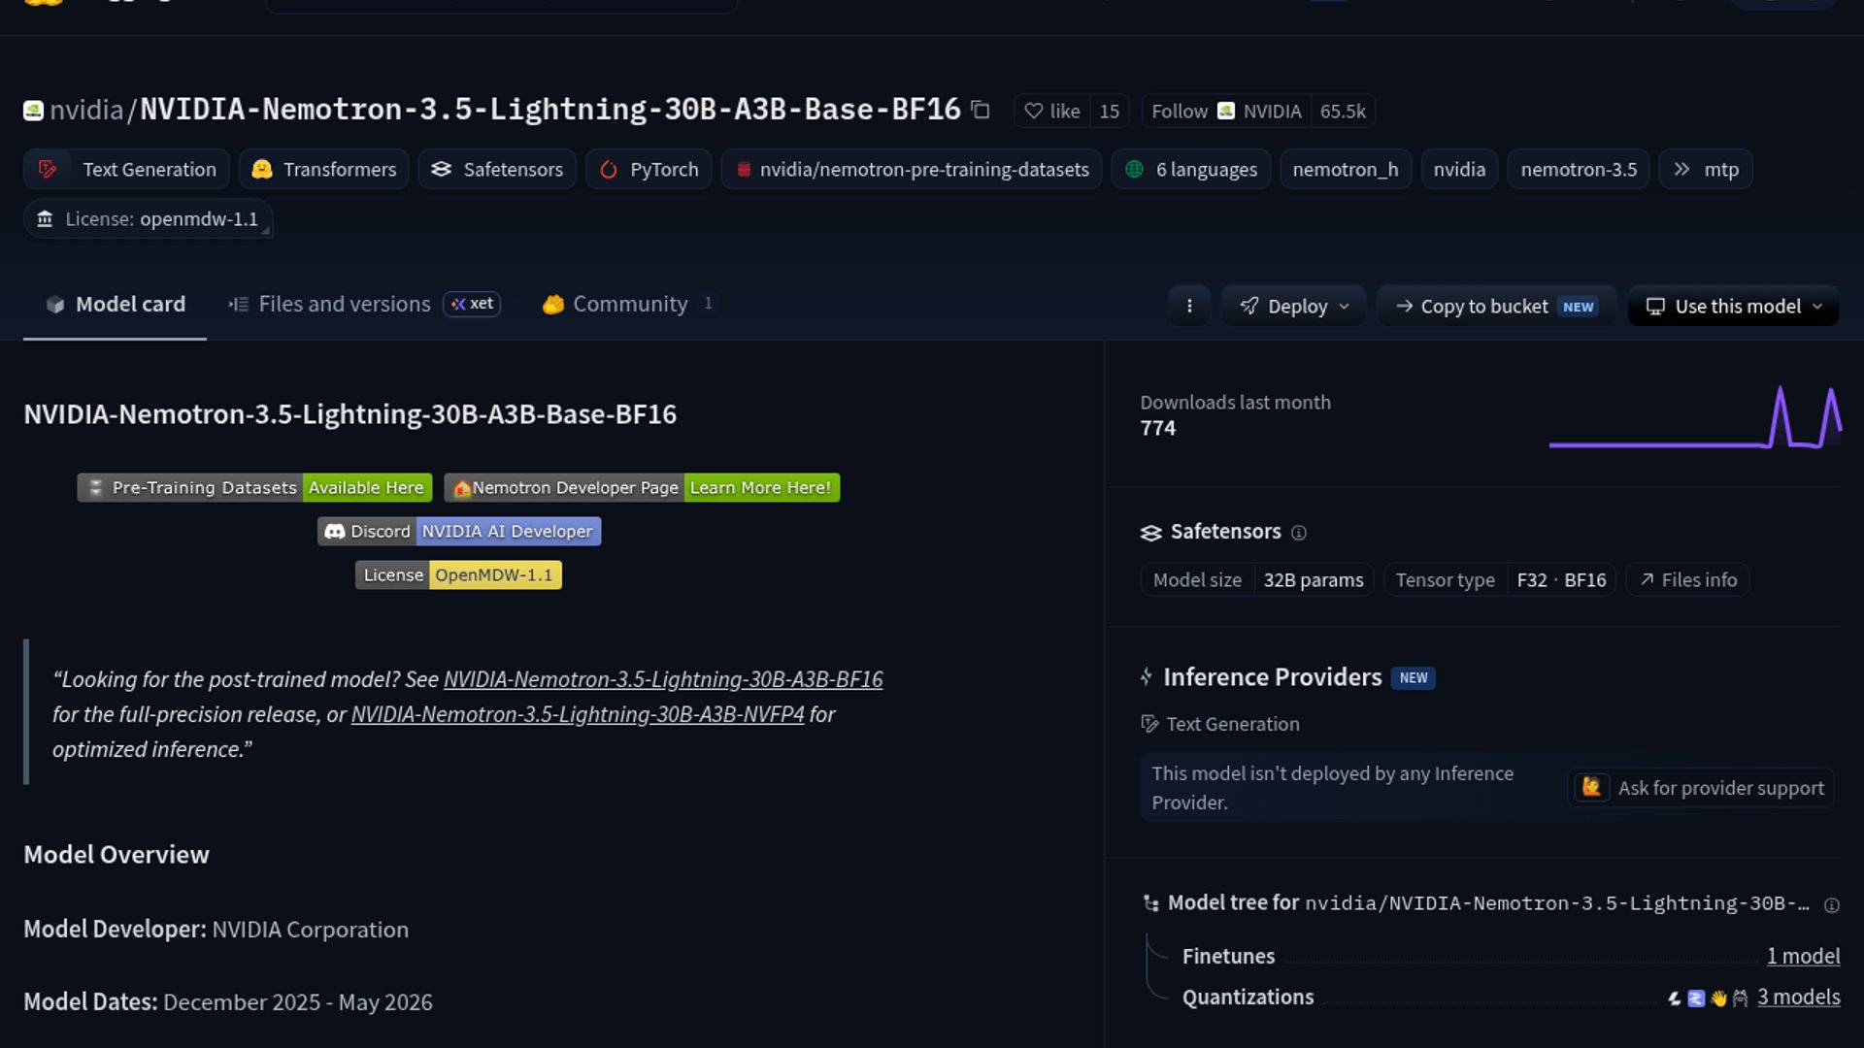Screen dimensions: 1864x1048
Task: Open nvidia/nemotron-pre-training-datasets tag
Action: [x=912, y=169]
